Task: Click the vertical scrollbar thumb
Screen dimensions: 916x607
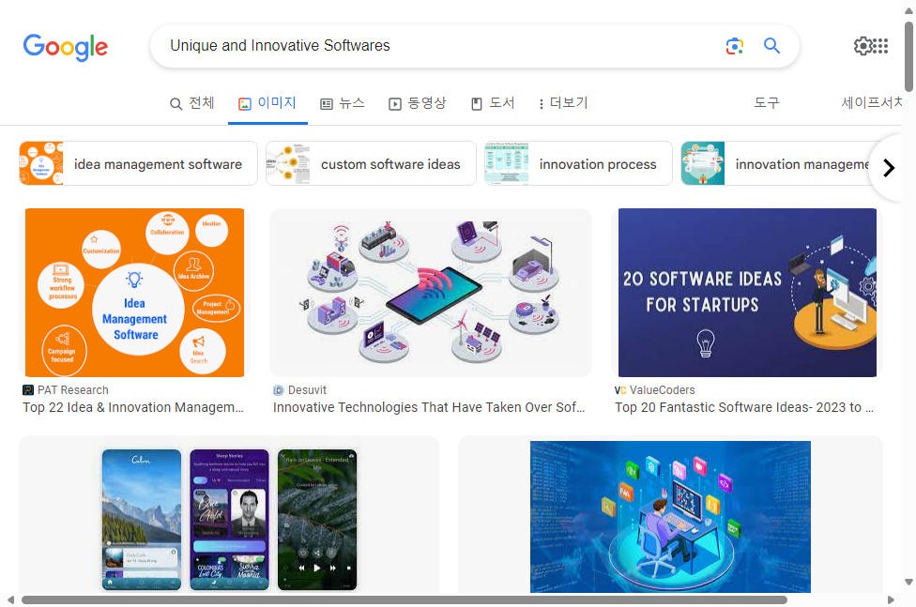Action: [909, 56]
